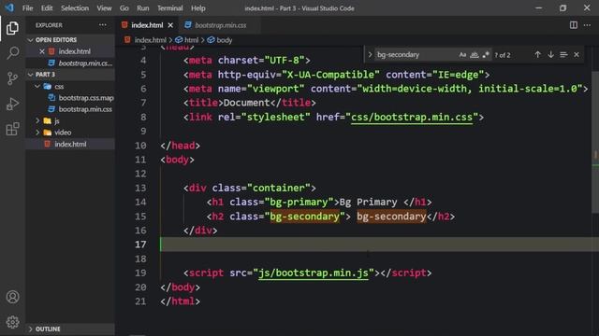Click the "? of 2" match count
Viewport: 599px width, 336px height.
click(x=503, y=55)
